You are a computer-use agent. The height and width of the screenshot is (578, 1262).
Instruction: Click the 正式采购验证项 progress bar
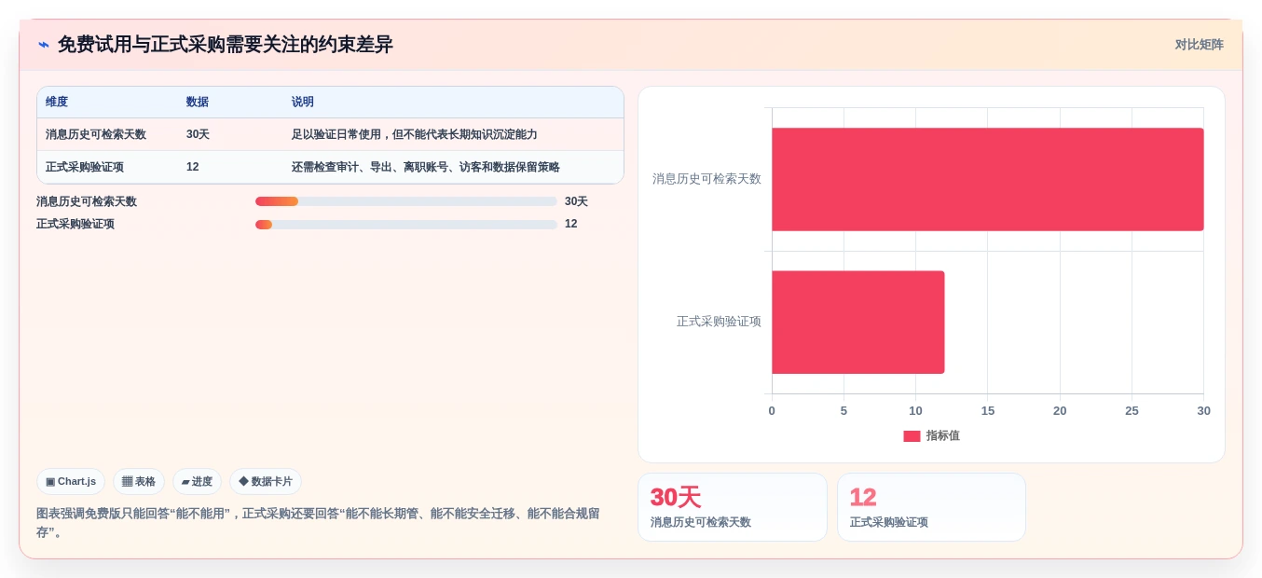point(405,224)
